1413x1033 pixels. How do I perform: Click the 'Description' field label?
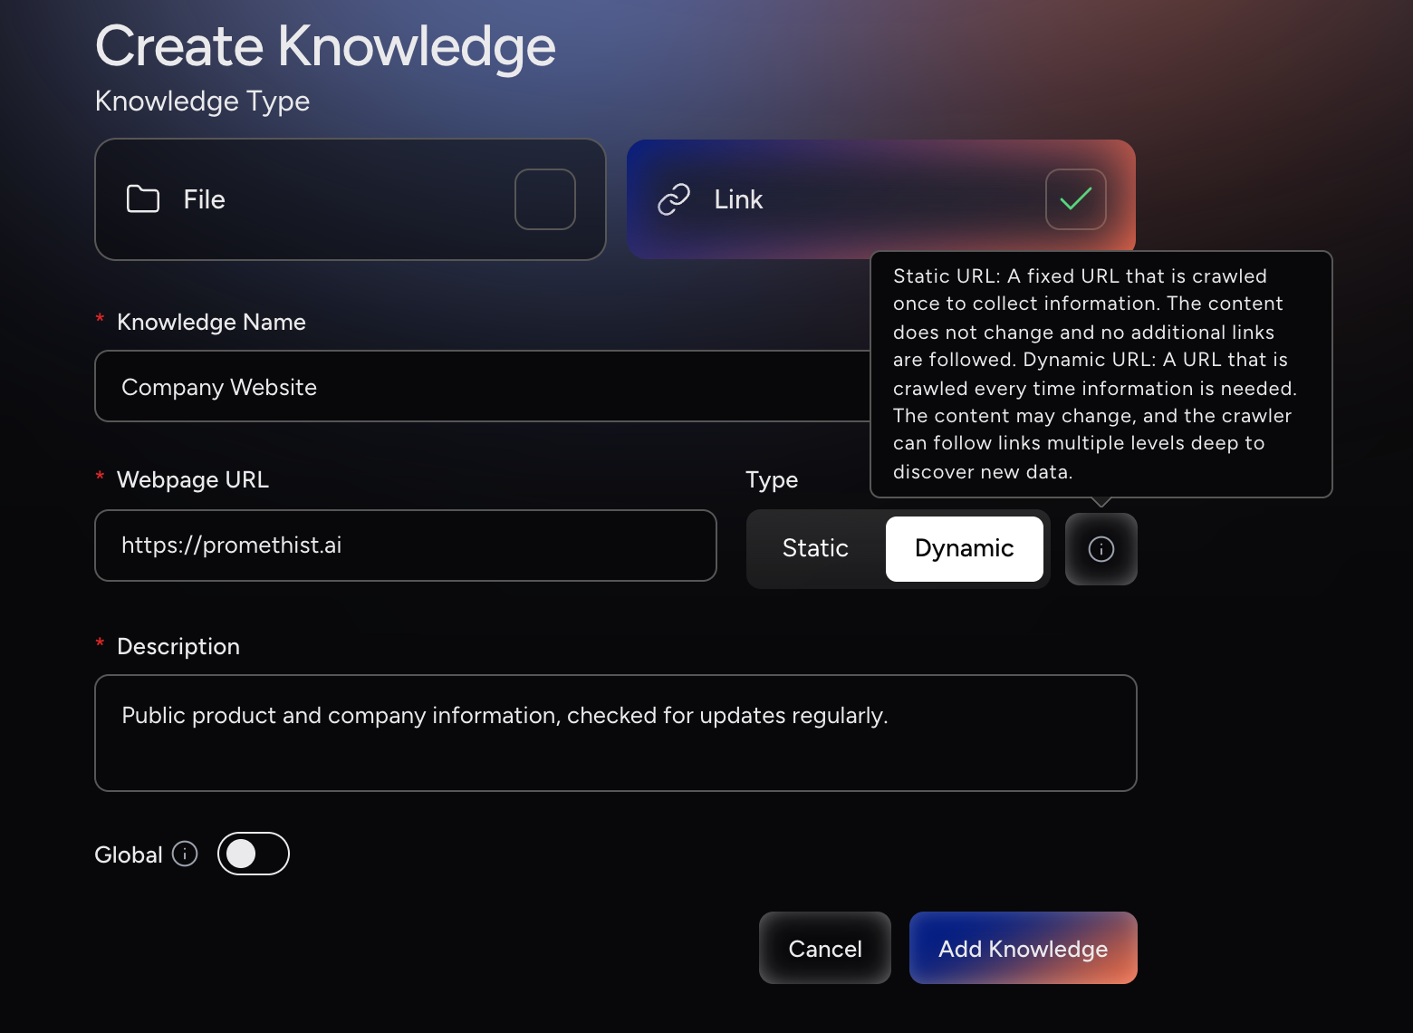178,647
